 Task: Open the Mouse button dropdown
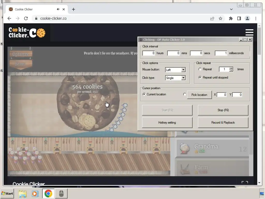tap(175, 70)
